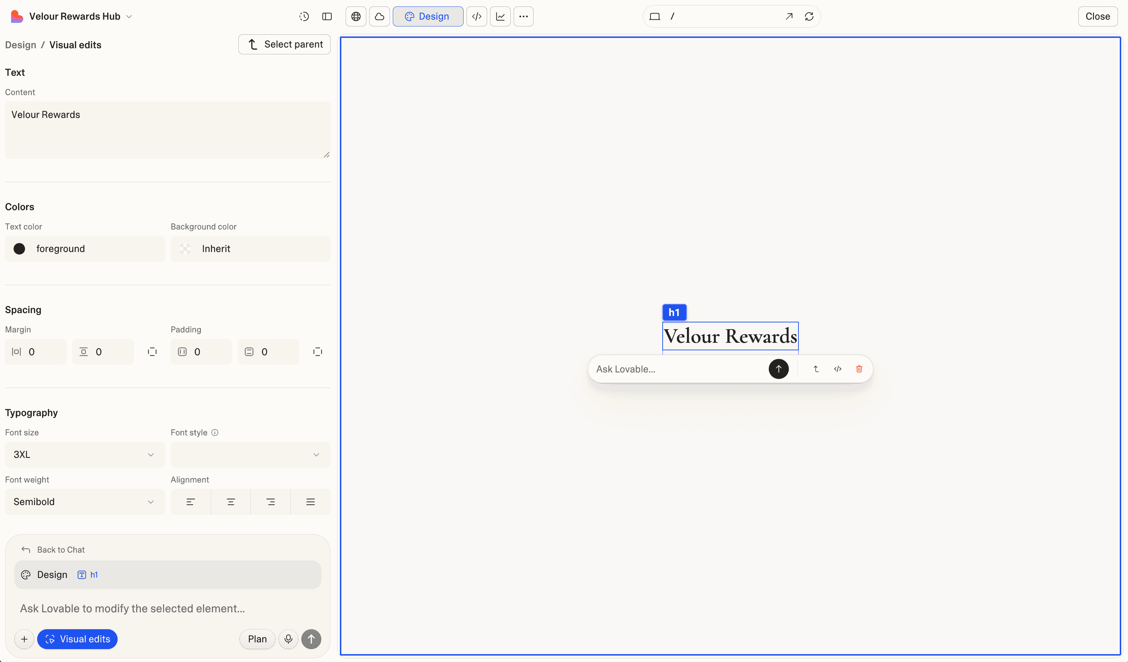Toggle Visual edits mode
Image resolution: width=1128 pixels, height=662 pixels.
click(77, 639)
